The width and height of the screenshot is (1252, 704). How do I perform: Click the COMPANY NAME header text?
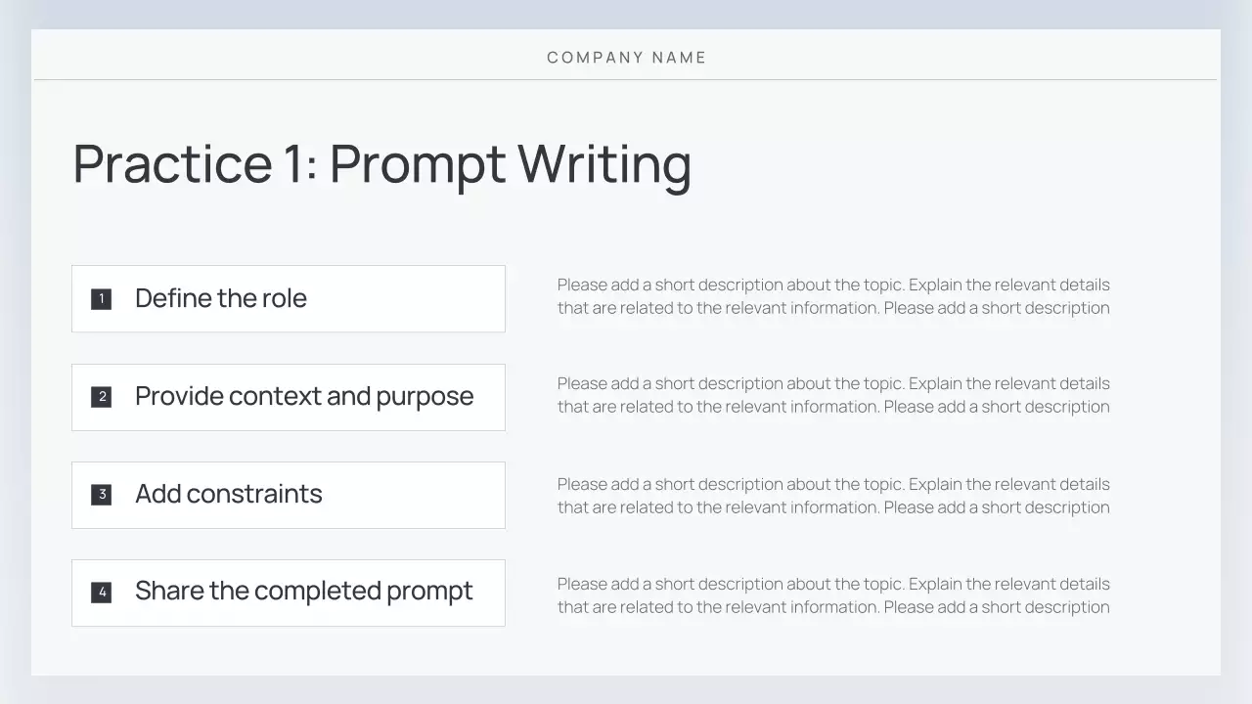click(626, 58)
